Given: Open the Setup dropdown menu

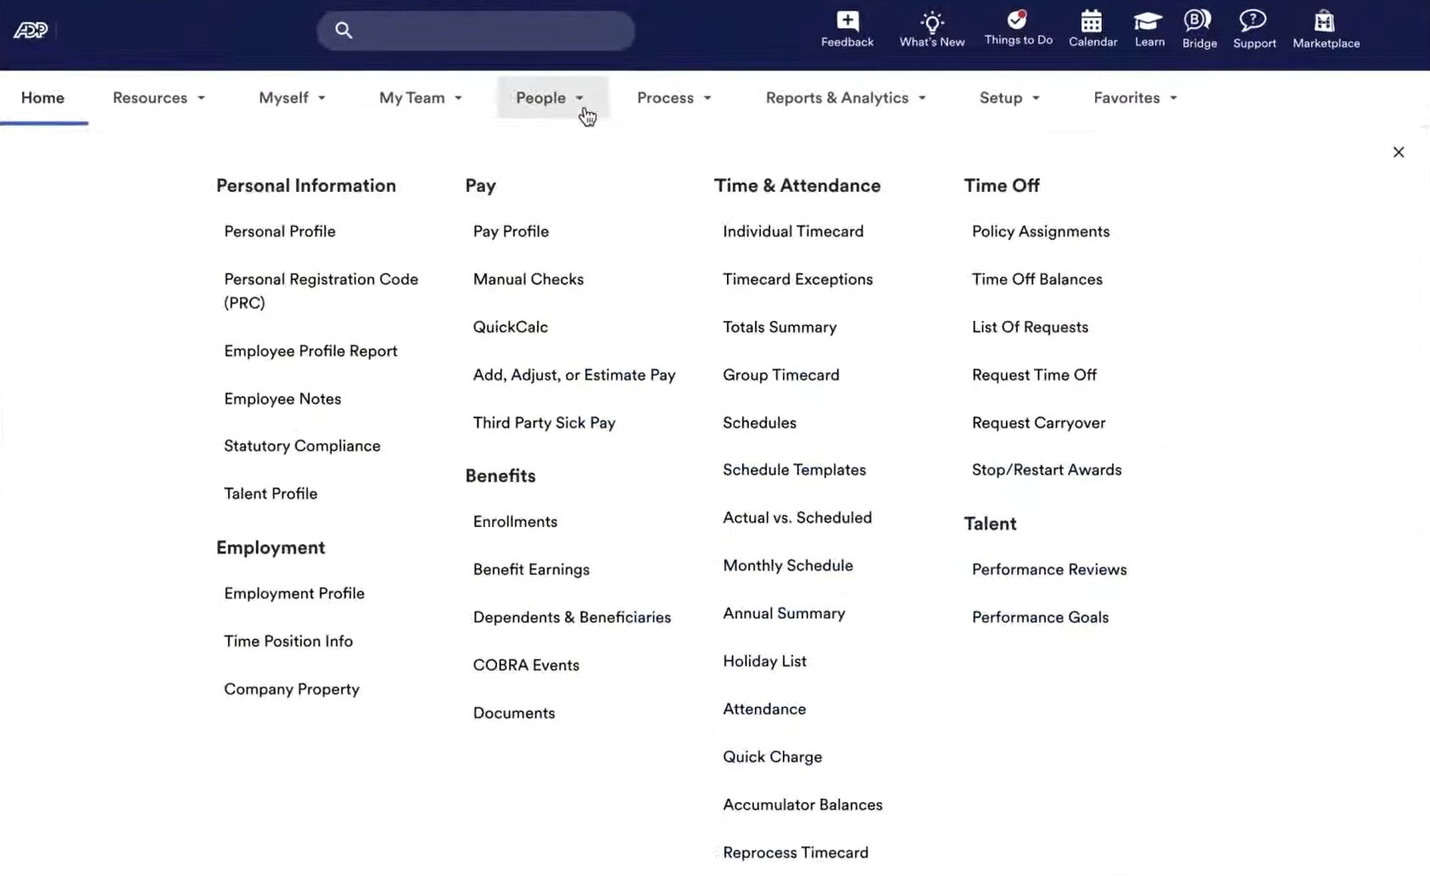Looking at the screenshot, I should click(1008, 98).
